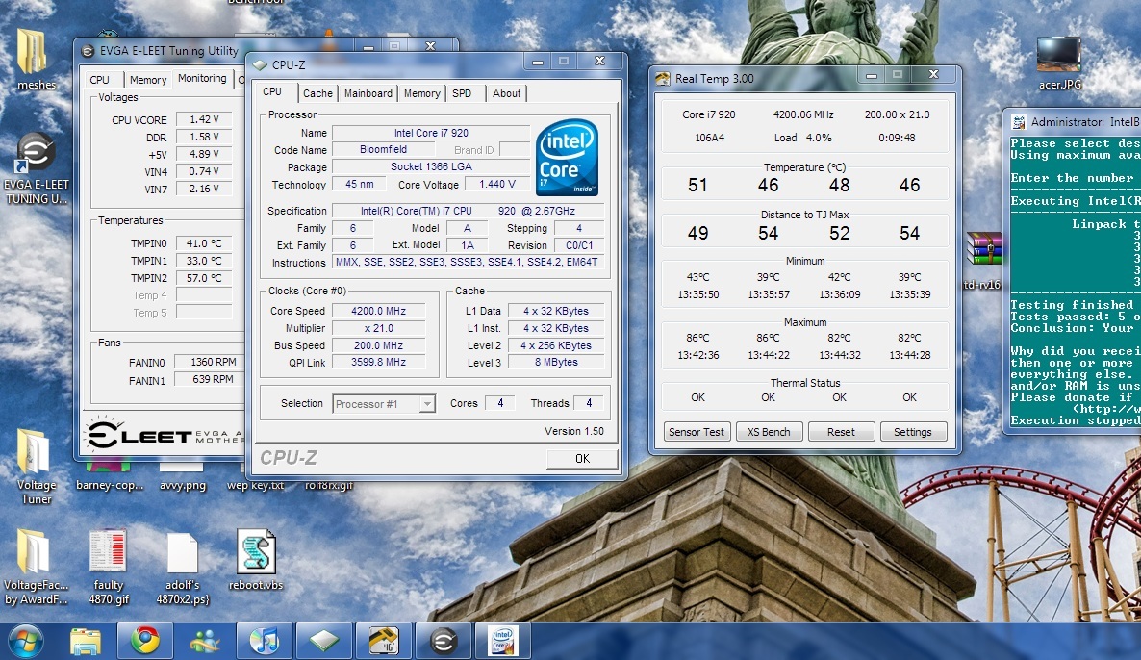
Task: Launch the EVGA E-LEET Tuning desktop shortcut
Action: [36, 168]
